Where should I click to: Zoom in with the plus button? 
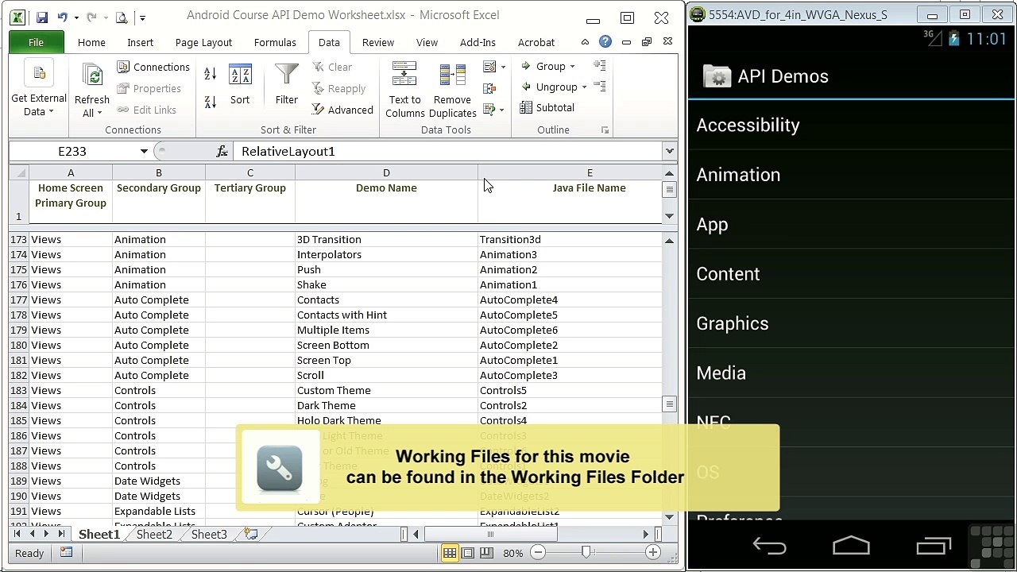(x=652, y=552)
